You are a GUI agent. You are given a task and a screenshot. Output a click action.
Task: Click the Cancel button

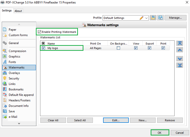click(x=180, y=133)
